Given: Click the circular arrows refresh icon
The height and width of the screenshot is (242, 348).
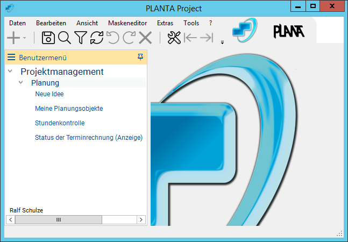Looking at the screenshot, I should [x=97, y=38].
